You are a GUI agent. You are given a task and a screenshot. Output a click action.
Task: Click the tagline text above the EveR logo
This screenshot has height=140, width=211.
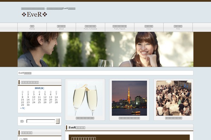pyautogui.click(x=48, y=8)
